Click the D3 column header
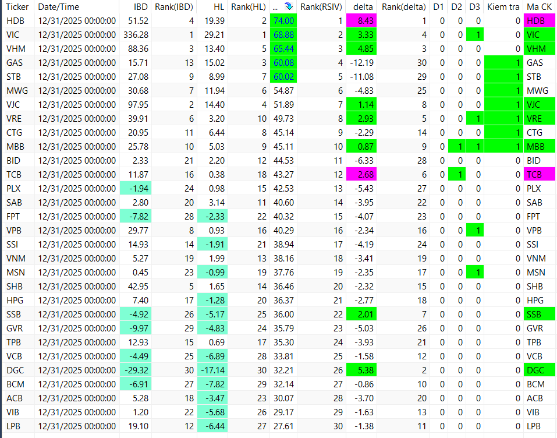The image size is (557, 438). pos(474,7)
